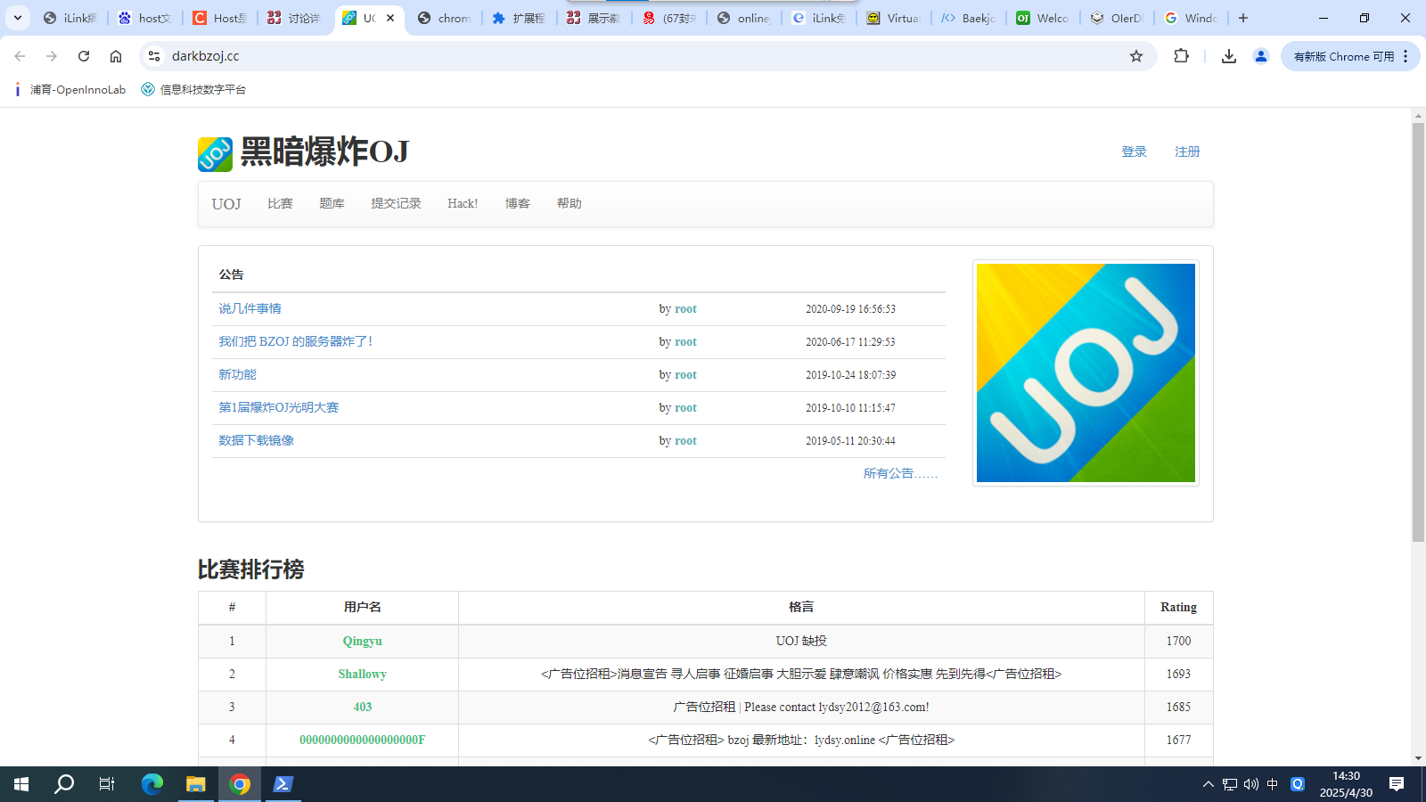
Task: Open user Qingyu's profile
Action: click(x=362, y=641)
